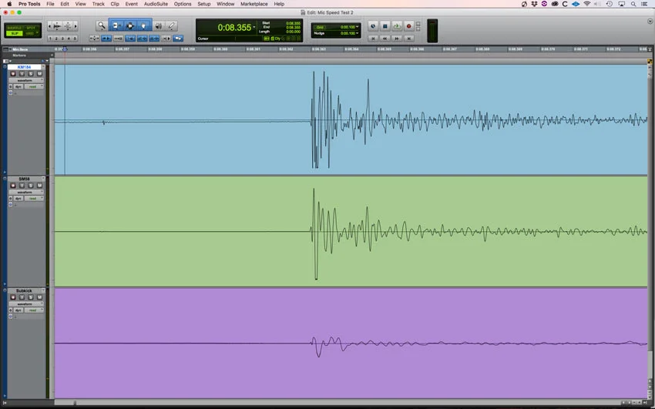Image resolution: width=655 pixels, height=409 pixels.
Task: Mute the Subkick track
Action: 39,297
